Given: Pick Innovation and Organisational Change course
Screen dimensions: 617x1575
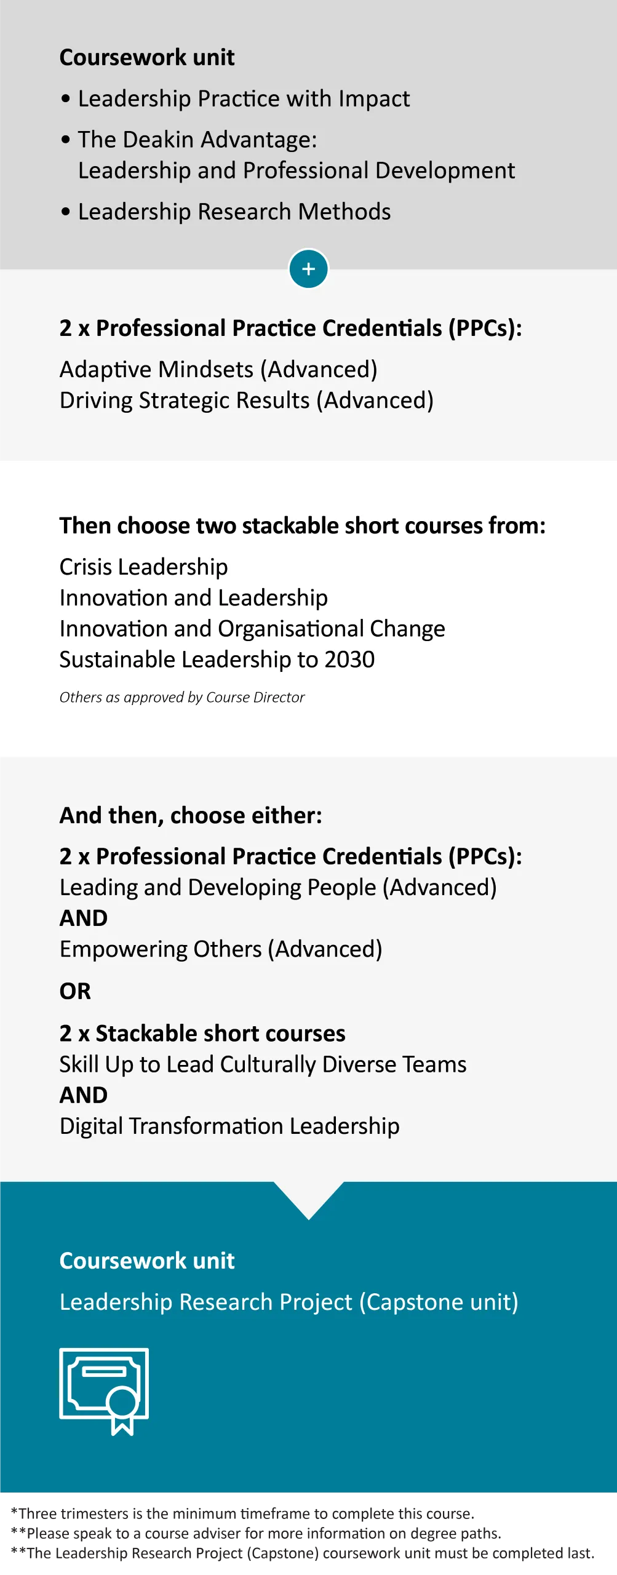Looking at the screenshot, I should click(252, 629).
